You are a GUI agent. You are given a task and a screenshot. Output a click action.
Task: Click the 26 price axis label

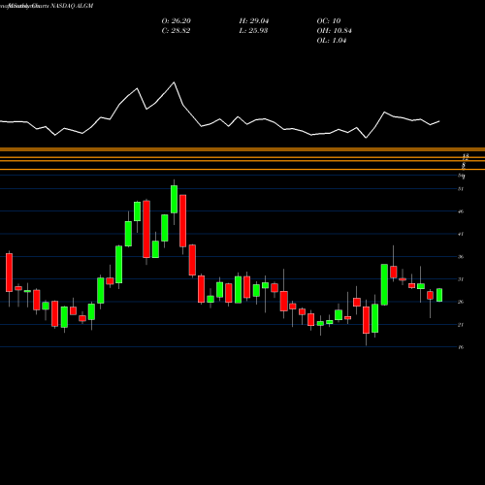pos(461,302)
